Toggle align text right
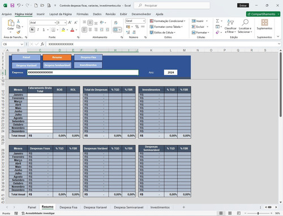 (96, 29)
